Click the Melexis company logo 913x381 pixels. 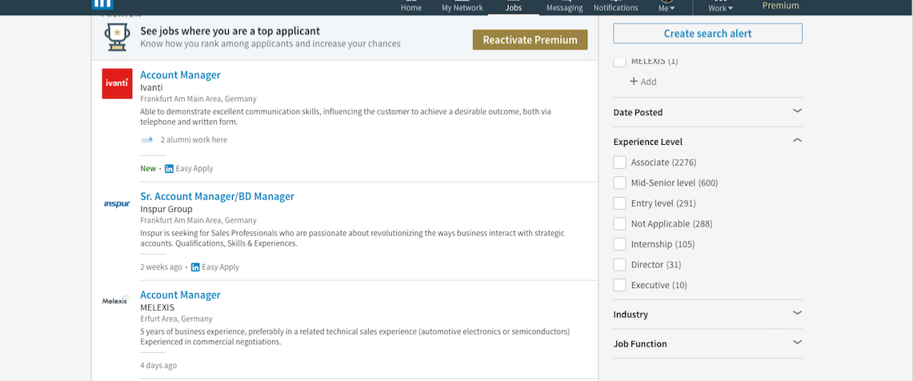[x=116, y=301]
